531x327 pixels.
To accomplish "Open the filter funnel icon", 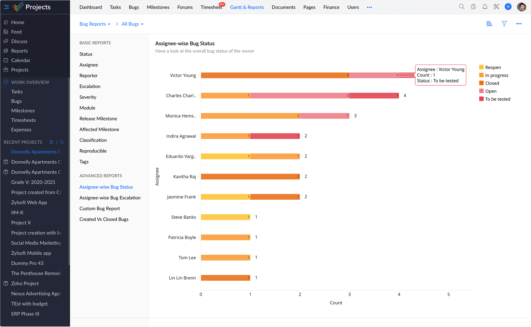I will click(504, 24).
